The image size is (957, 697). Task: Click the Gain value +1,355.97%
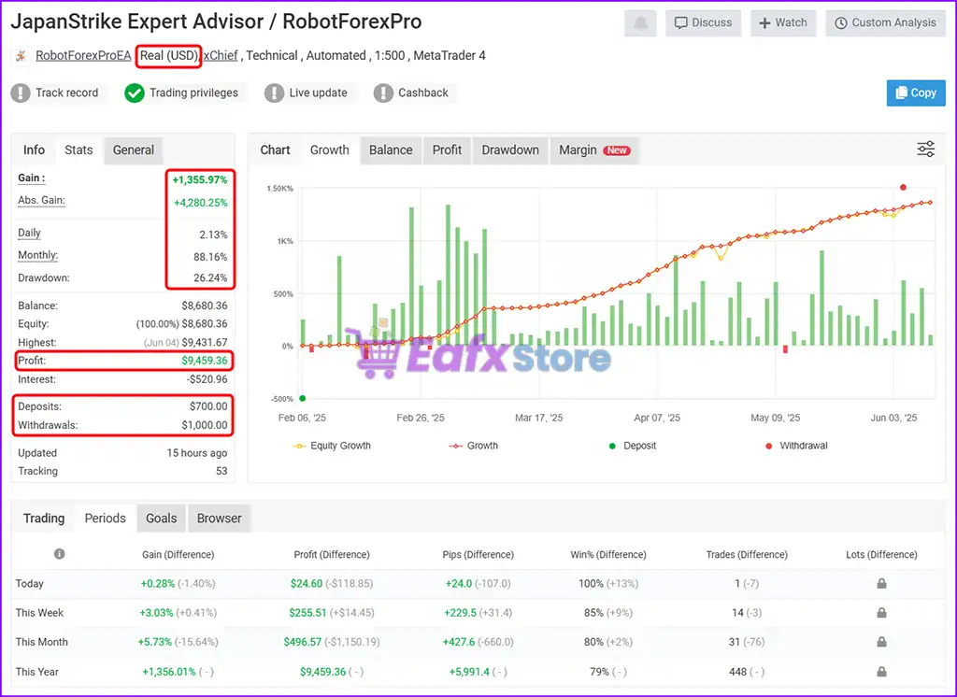tap(200, 179)
